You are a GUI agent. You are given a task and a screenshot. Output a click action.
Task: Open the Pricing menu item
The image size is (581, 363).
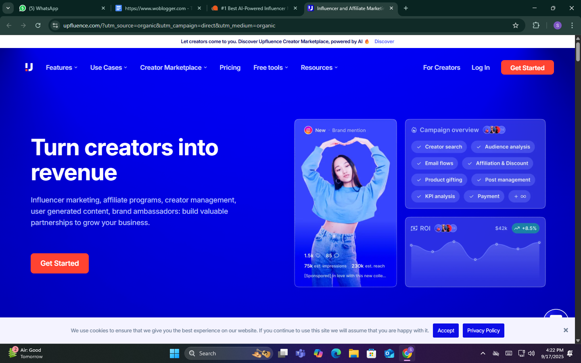click(230, 68)
